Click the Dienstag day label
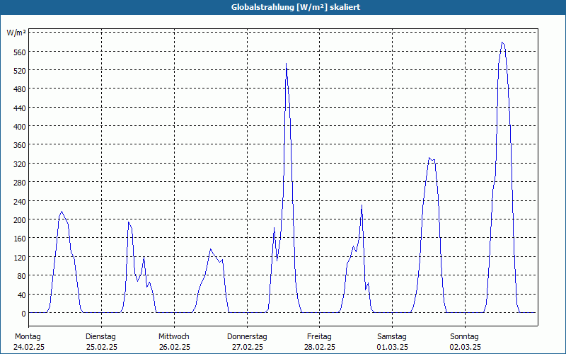Screen dimensions: 566x354 100,337
